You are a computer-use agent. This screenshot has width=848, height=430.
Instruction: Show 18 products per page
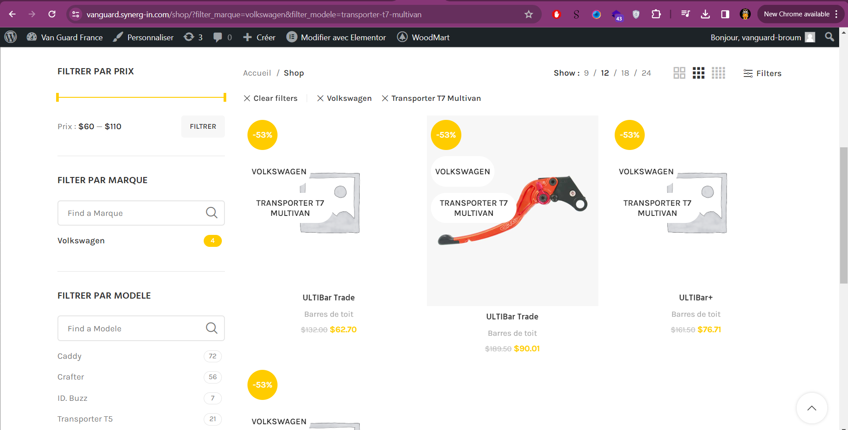(x=625, y=73)
